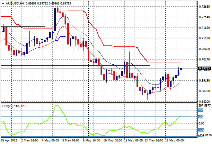Click the 16 May 00:00 time label

[174, 140]
